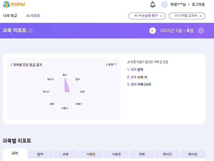
Task: Go to previous period with left arrow
Action: [153, 31]
